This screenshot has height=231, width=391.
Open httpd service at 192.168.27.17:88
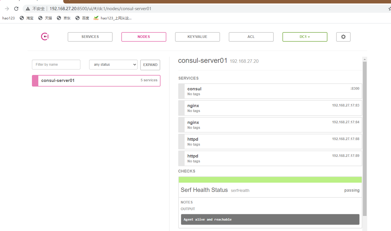(x=270, y=142)
